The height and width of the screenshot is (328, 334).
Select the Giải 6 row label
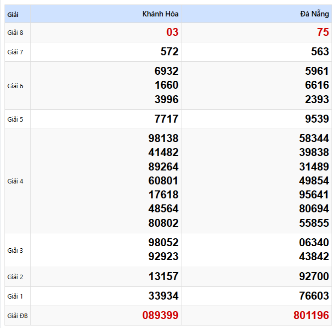[15, 86]
